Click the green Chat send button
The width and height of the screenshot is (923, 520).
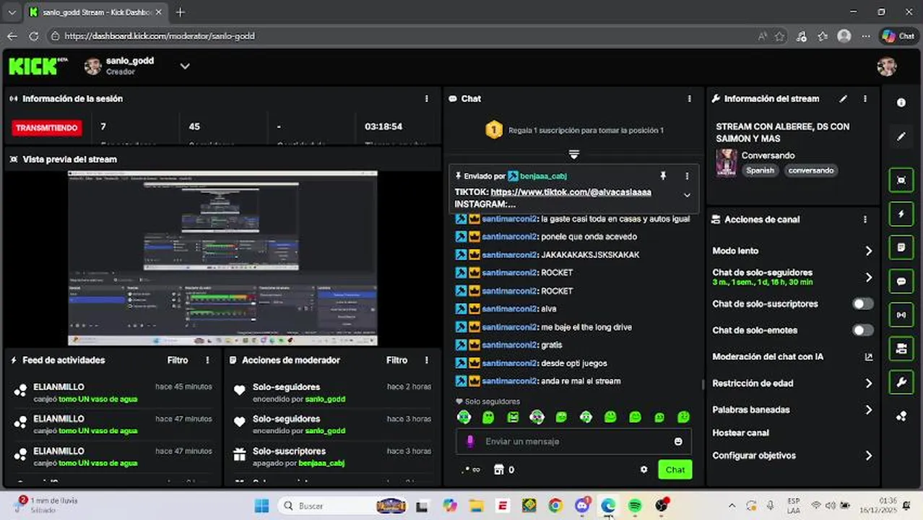675,469
